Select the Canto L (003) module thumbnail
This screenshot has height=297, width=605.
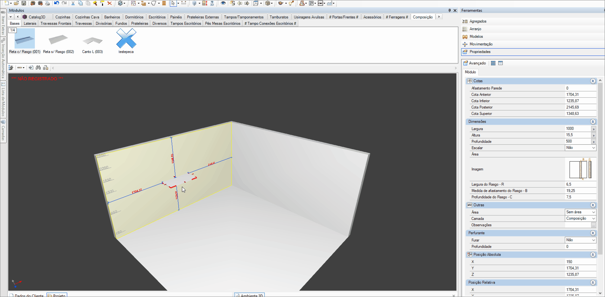92,42
